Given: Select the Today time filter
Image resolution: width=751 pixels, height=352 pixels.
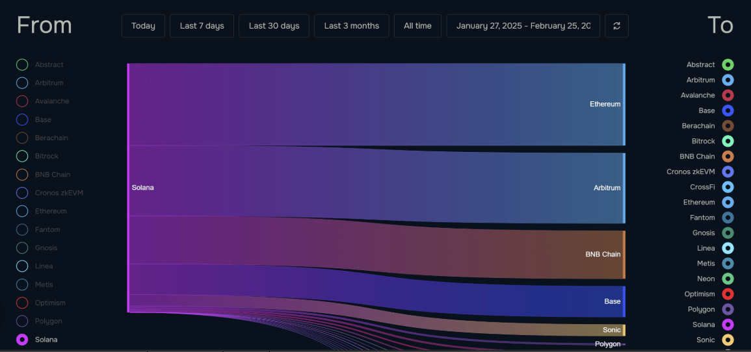Looking at the screenshot, I should (143, 26).
